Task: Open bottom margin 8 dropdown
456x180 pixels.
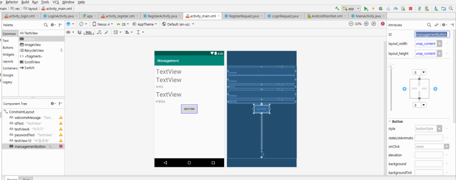Action: [423, 105]
